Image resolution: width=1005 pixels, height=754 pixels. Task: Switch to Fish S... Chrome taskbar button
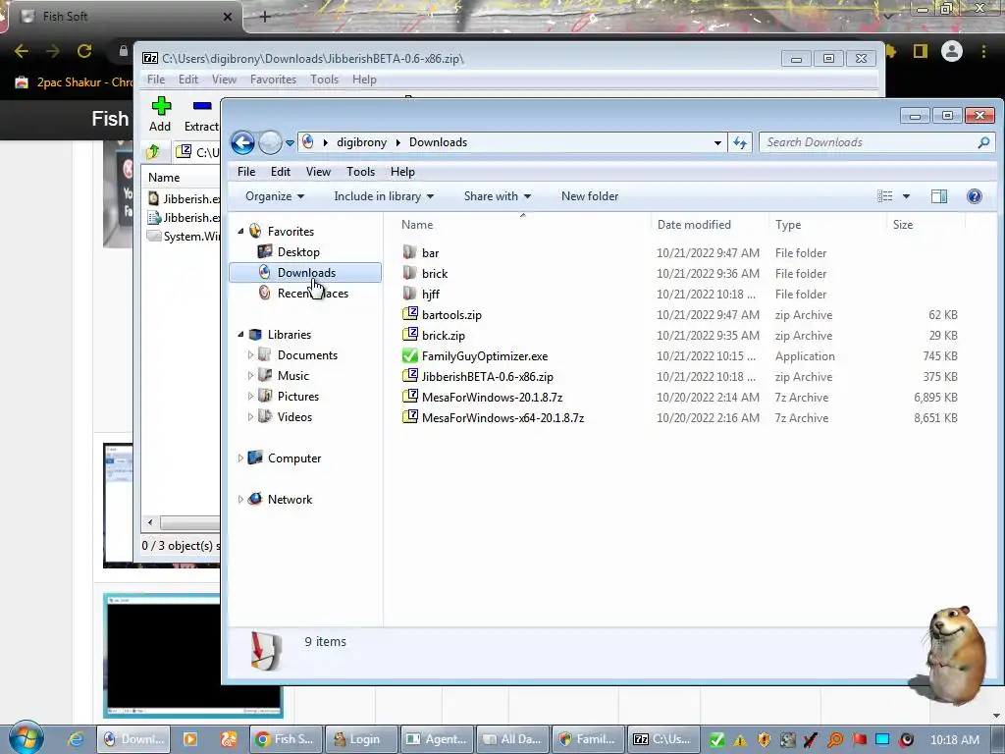(285, 739)
